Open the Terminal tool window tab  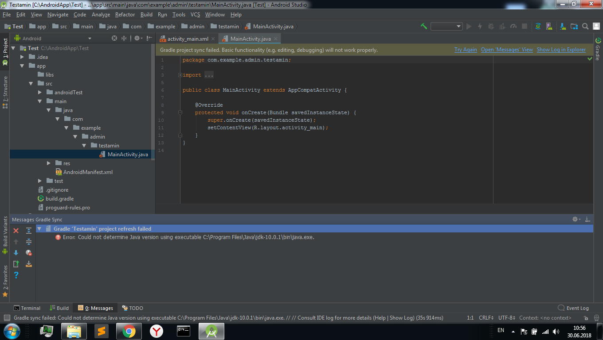click(x=27, y=308)
